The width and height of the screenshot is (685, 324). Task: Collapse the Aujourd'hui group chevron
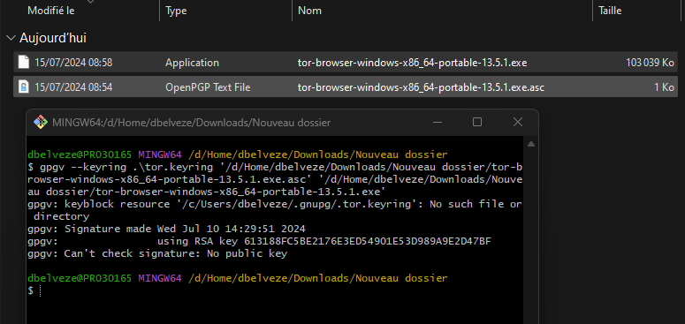coord(11,38)
